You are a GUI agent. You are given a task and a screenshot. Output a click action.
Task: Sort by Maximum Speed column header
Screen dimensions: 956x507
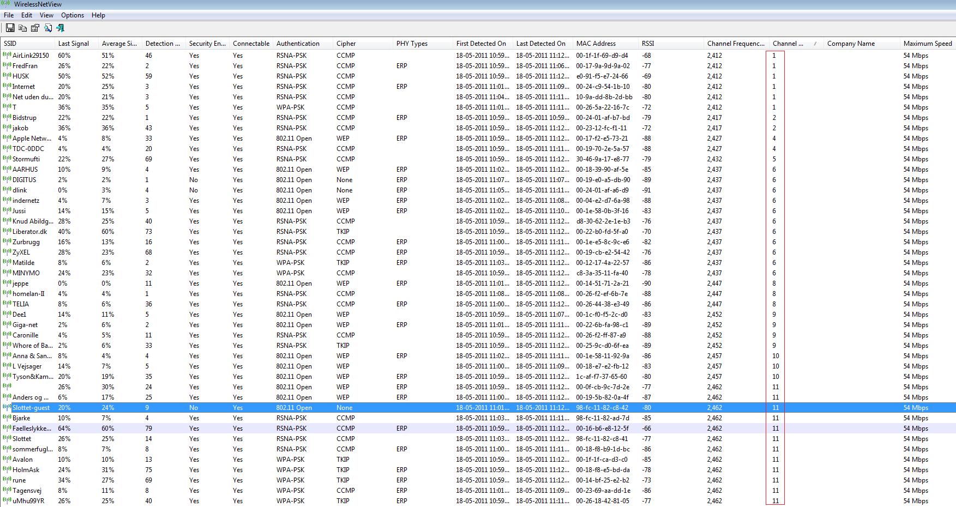point(927,44)
